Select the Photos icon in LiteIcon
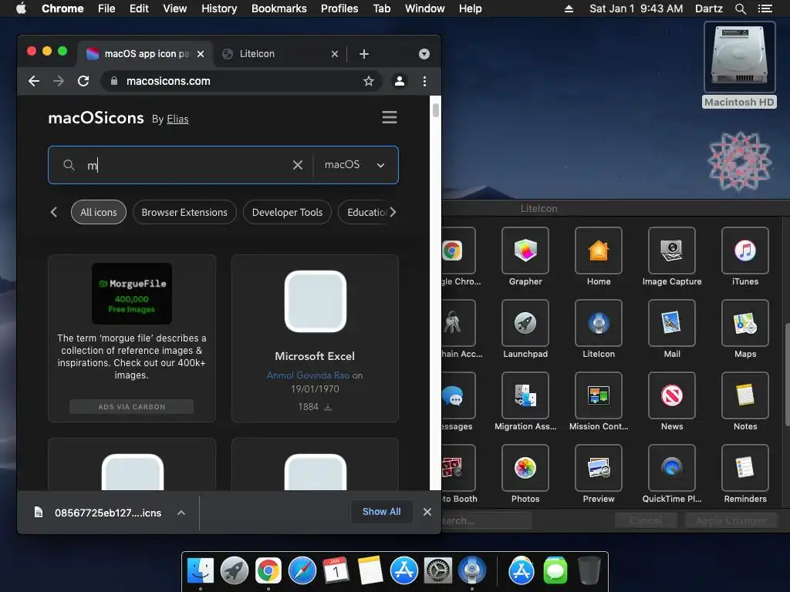This screenshot has height=592, width=790. pos(525,468)
